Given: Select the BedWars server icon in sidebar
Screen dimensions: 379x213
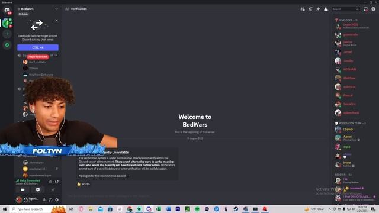Looking at the screenshot, I should point(7,23).
